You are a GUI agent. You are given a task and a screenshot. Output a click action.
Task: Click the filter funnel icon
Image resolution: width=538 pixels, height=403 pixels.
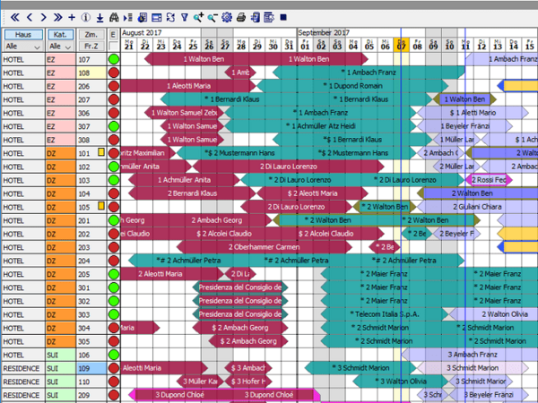tap(185, 17)
